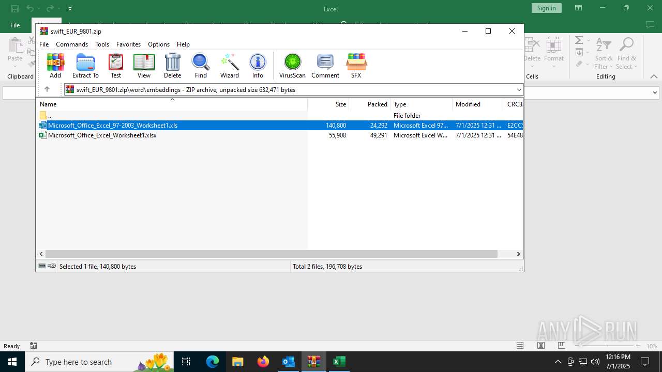Sort by the Name column header
662x372 pixels.
click(172, 104)
